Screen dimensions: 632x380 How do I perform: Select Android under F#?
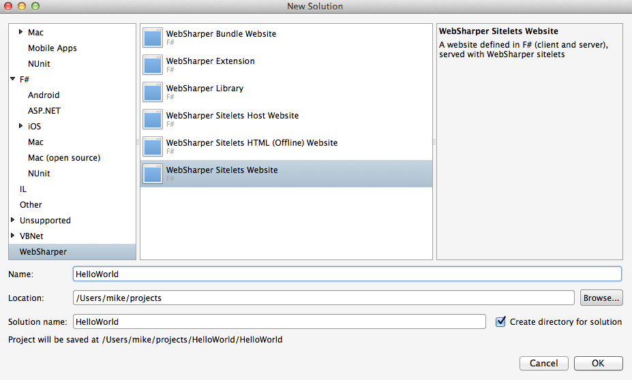pyautogui.click(x=44, y=95)
